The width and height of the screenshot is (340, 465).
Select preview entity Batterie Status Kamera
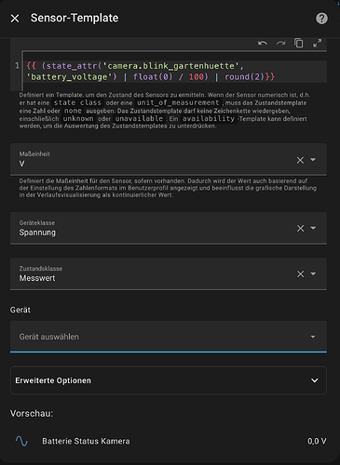[86, 441]
